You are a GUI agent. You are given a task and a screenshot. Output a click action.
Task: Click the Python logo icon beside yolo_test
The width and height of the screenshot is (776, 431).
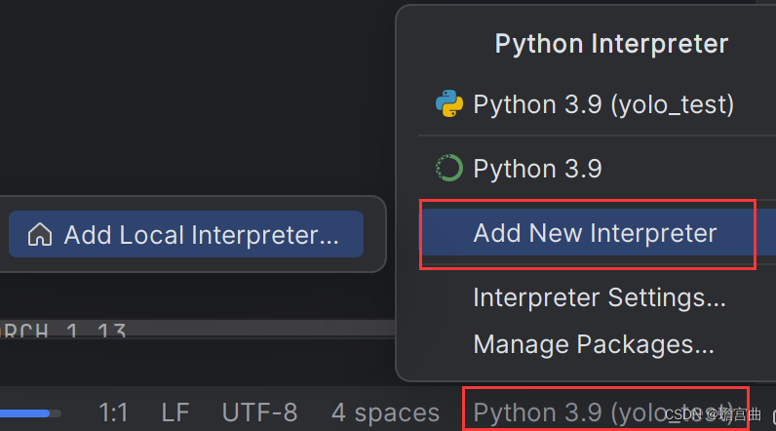[x=448, y=103]
